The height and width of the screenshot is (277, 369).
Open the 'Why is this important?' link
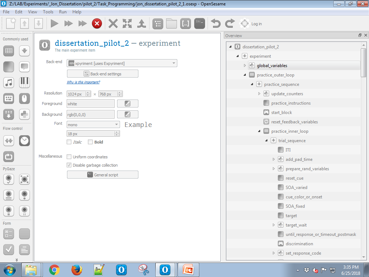point(83,82)
